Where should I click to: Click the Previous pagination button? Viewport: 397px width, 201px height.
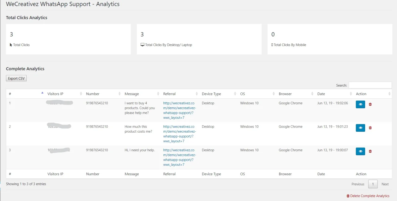(358, 184)
